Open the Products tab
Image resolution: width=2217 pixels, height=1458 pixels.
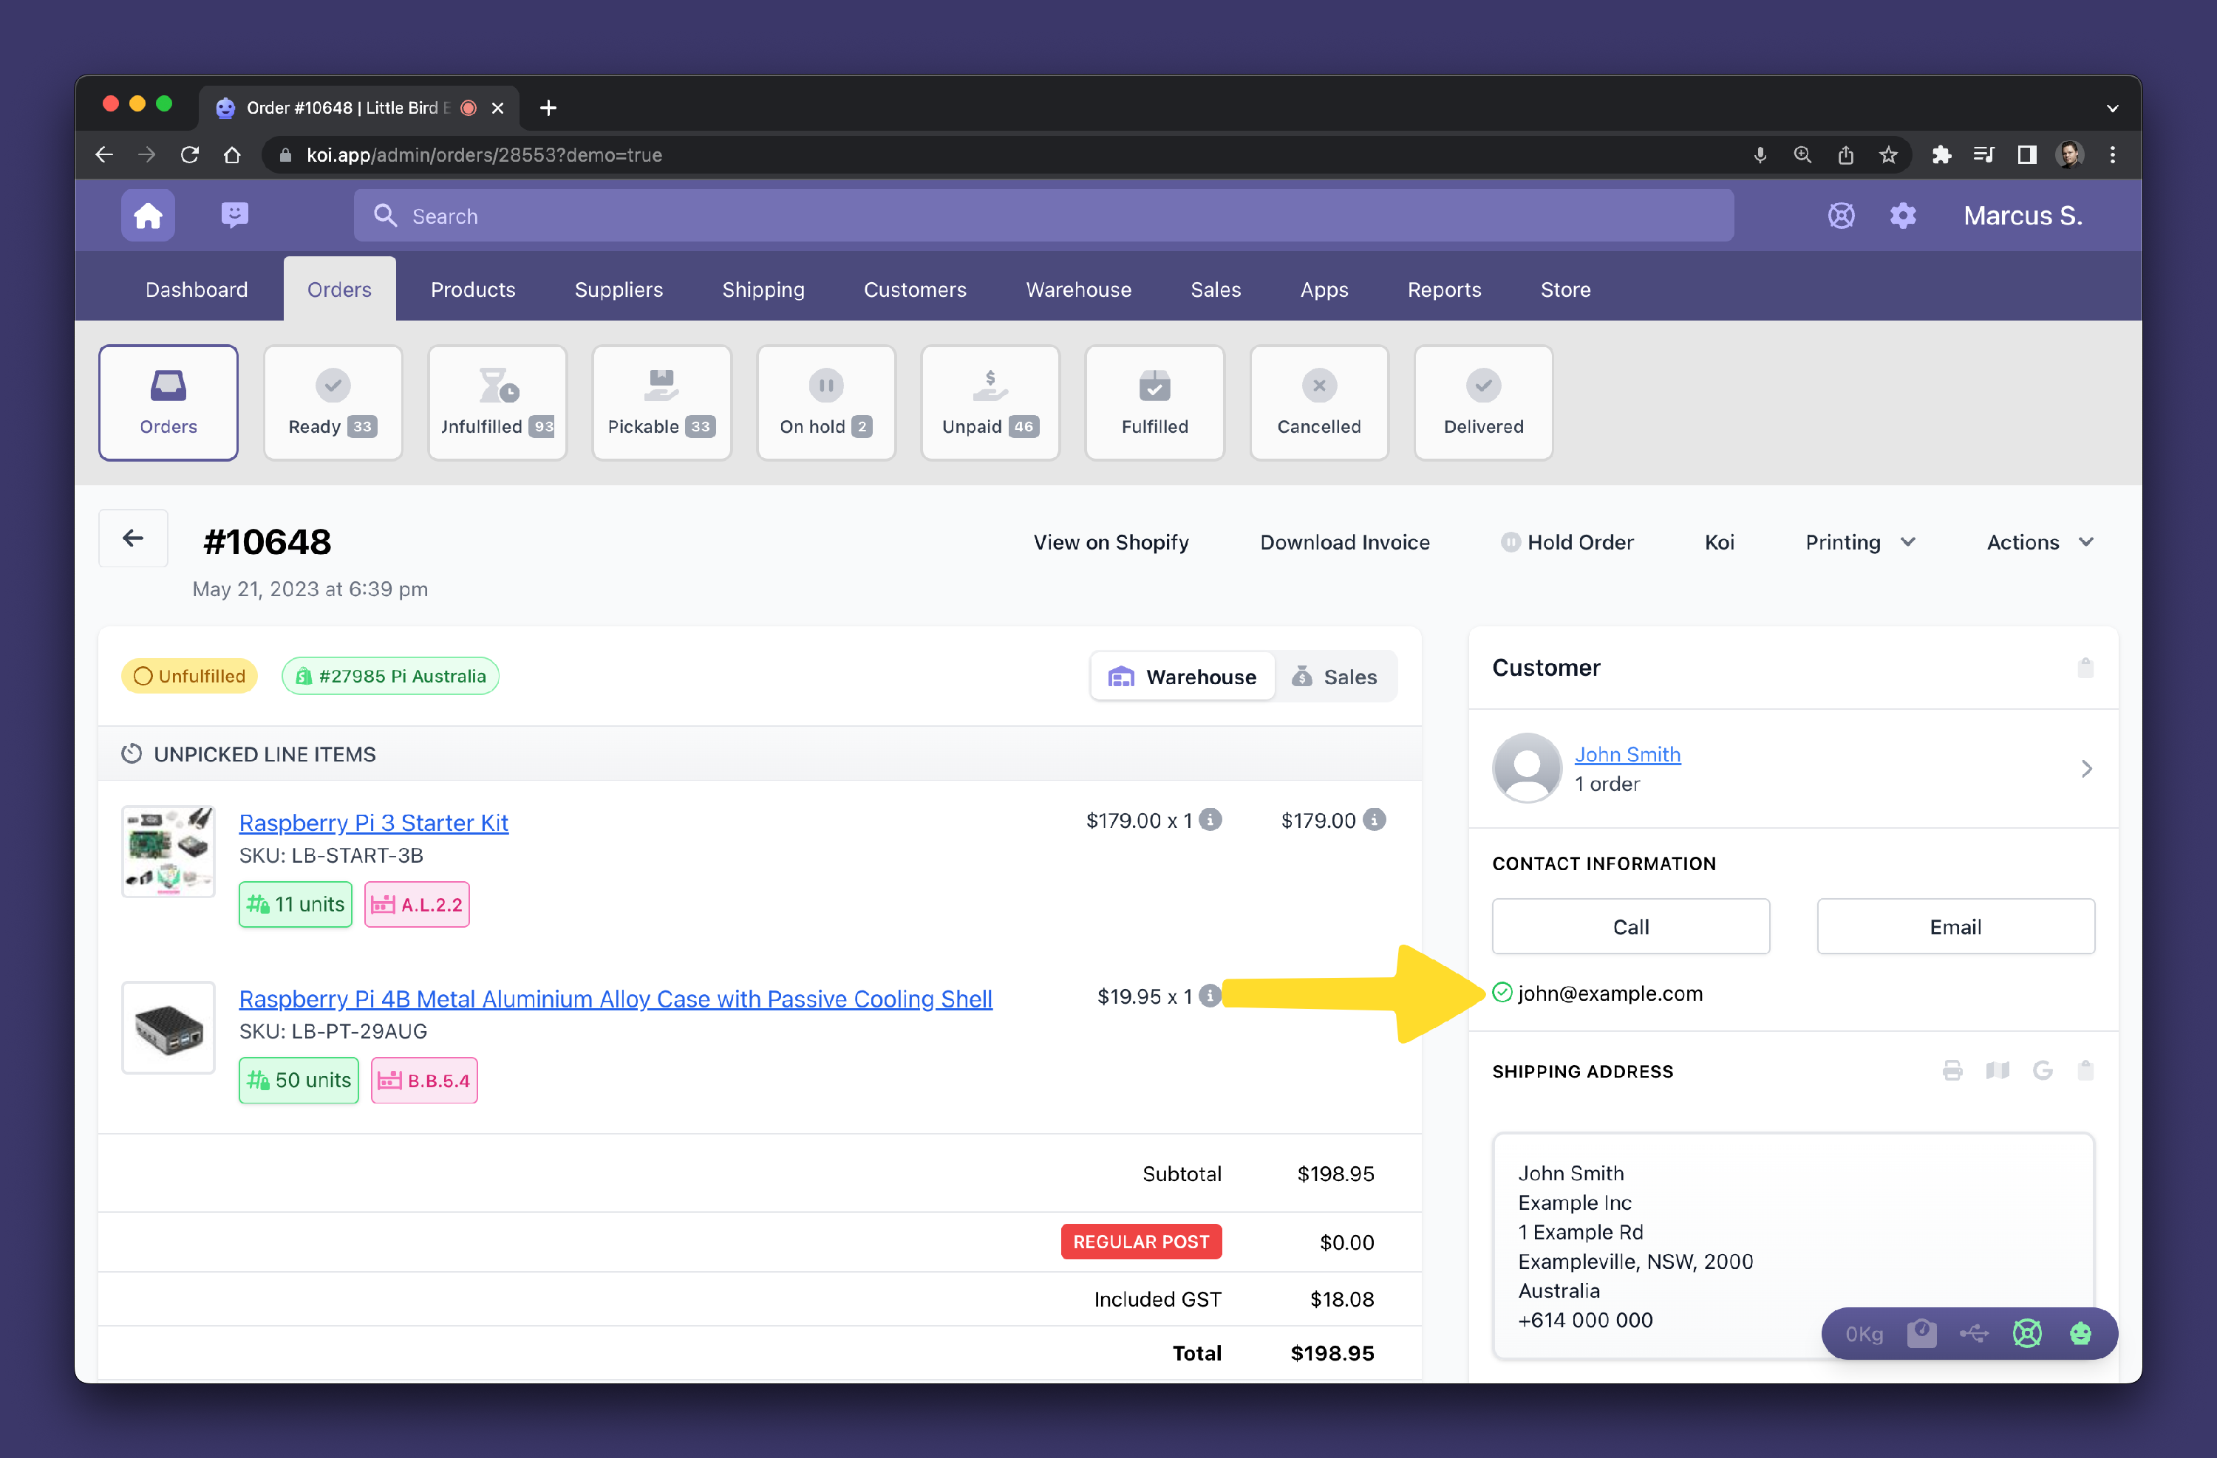tap(472, 290)
